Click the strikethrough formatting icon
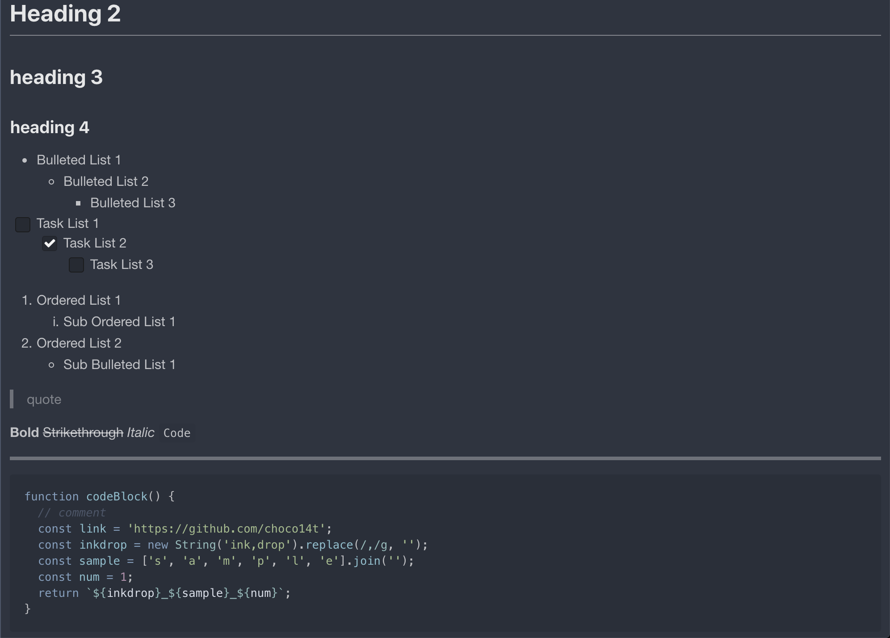Viewport: 890px width, 638px height. pos(82,432)
